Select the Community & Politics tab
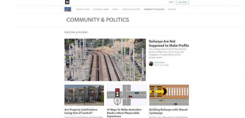 pos(154,9)
